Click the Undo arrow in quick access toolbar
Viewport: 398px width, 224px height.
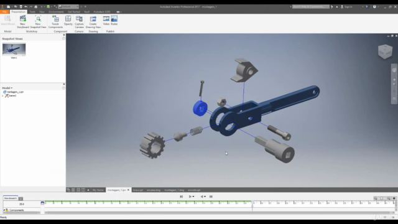point(26,7)
